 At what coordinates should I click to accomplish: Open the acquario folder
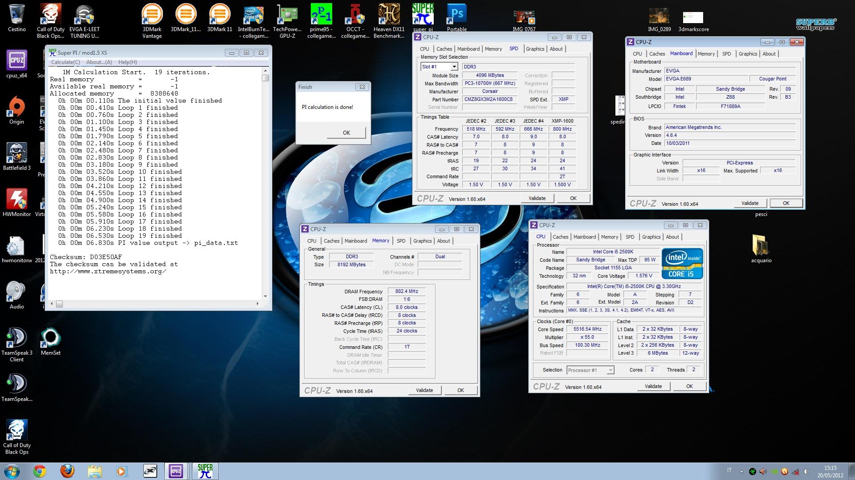[761, 249]
